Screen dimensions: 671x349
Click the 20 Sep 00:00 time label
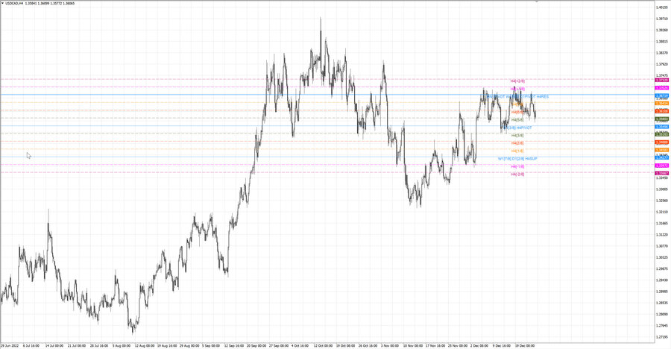coord(256,345)
